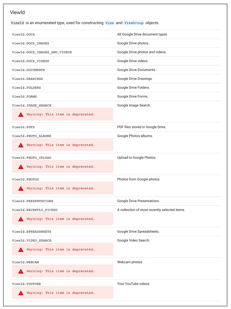Select ViewId.PHOTO_ALBUMS entry
This screenshot has width=231, height=309.
click(32, 136)
